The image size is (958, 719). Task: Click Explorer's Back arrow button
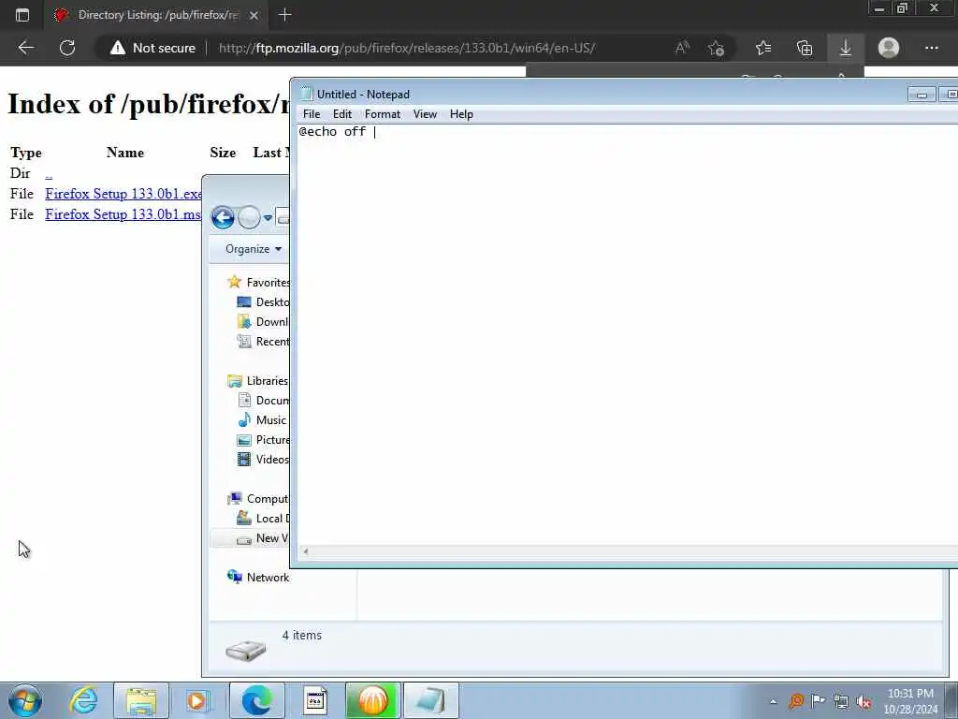(223, 217)
